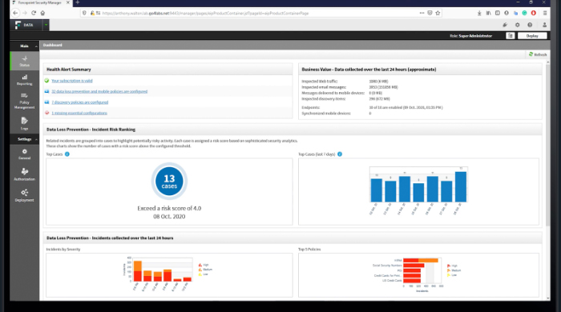Open the browser Library icon

pyautogui.click(x=488, y=13)
